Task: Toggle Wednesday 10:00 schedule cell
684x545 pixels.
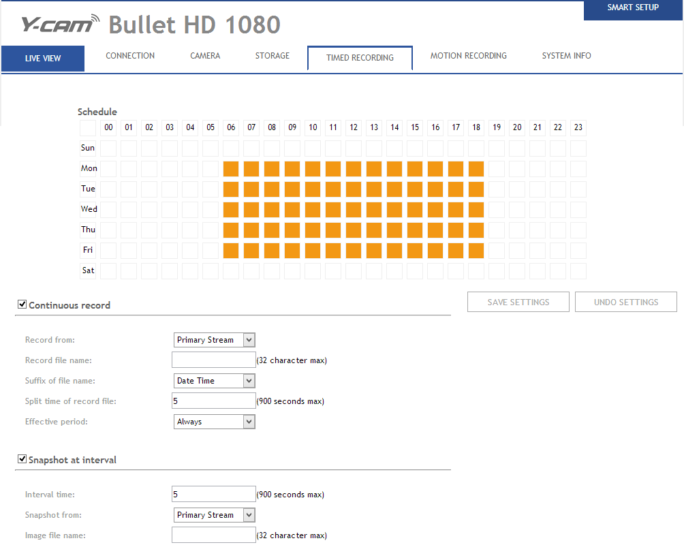Action: click(313, 210)
